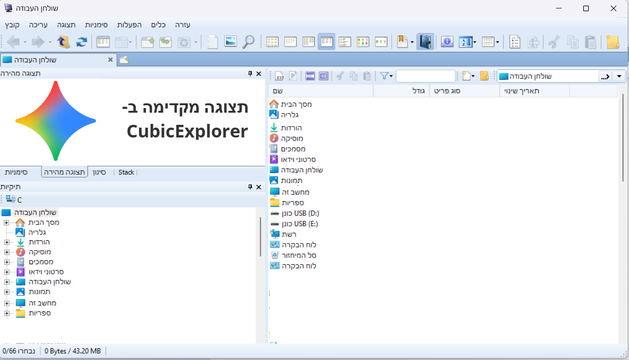The width and height of the screenshot is (629, 360).
Task: Switch to the סינון panel tab
Action: pos(100,172)
